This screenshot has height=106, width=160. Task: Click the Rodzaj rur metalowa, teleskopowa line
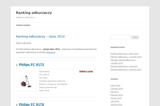click(x=53, y=84)
